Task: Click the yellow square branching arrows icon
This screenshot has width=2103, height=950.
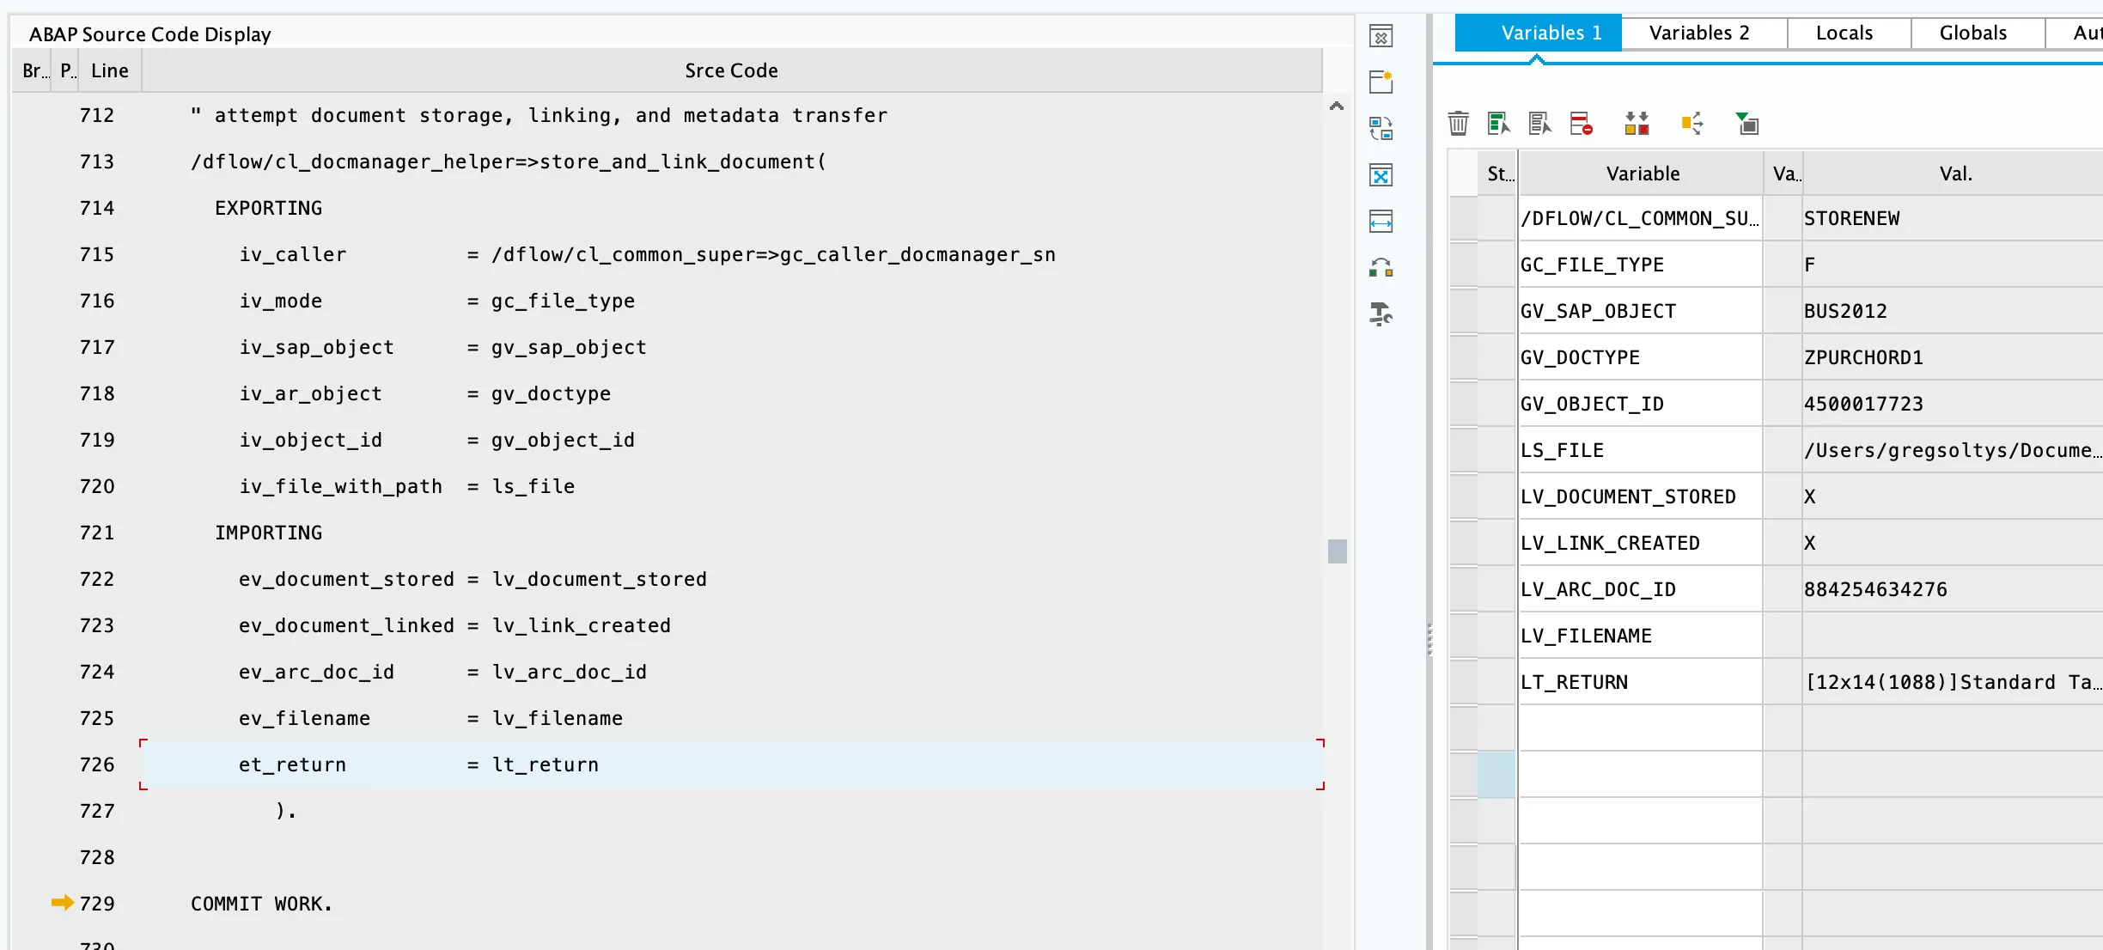Action: click(1692, 124)
